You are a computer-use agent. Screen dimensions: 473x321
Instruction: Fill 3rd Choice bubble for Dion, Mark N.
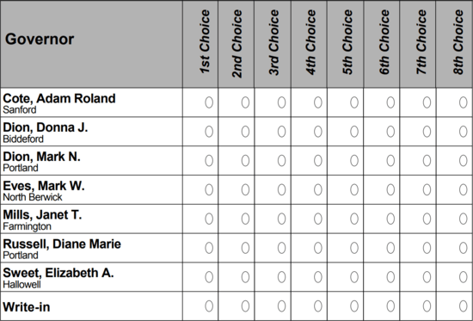point(282,161)
